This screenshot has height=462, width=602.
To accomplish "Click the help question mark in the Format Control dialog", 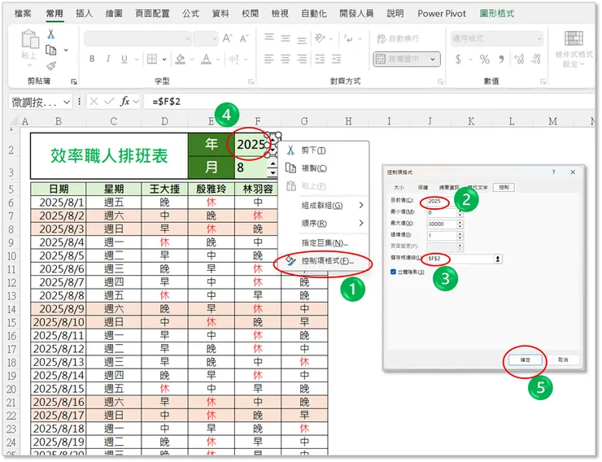I will [x=553, y=172].
